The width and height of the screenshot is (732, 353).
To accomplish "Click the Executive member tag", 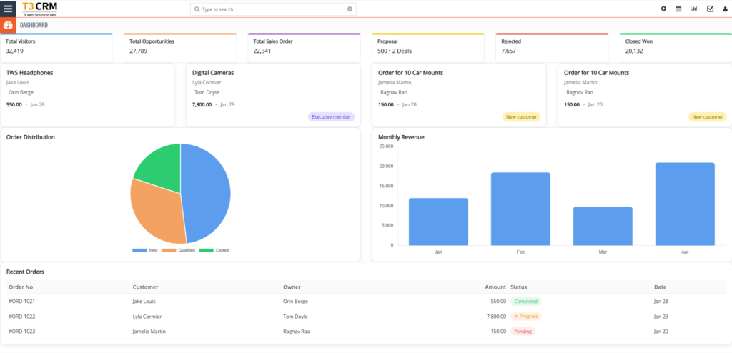I will (x=331, y=116).
